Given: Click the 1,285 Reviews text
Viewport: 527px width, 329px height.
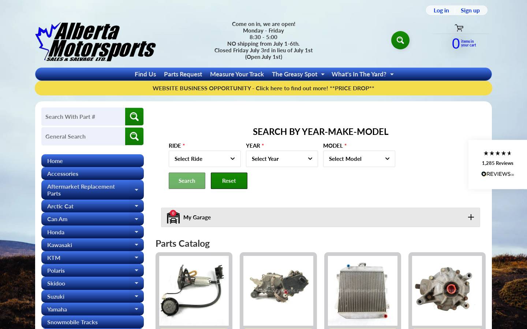Looking at the screenshot, I should click(497, 163).
